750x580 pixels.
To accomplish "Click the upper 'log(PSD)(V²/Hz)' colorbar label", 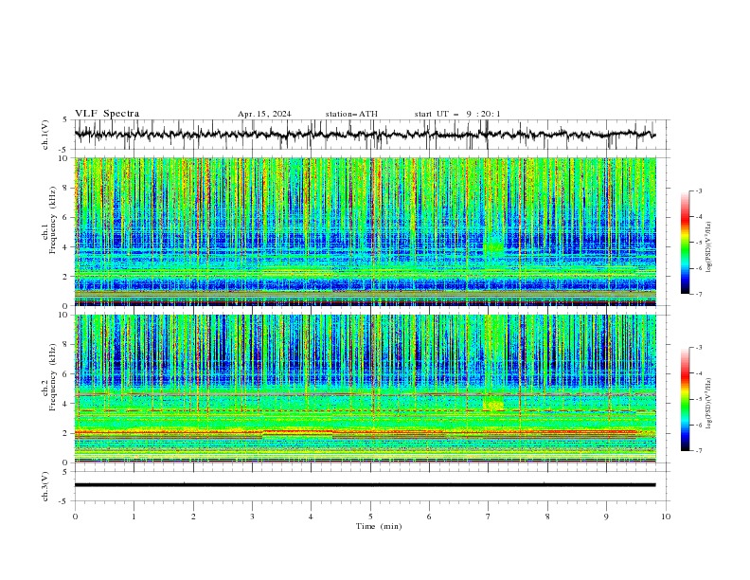I will coord(709,247).
